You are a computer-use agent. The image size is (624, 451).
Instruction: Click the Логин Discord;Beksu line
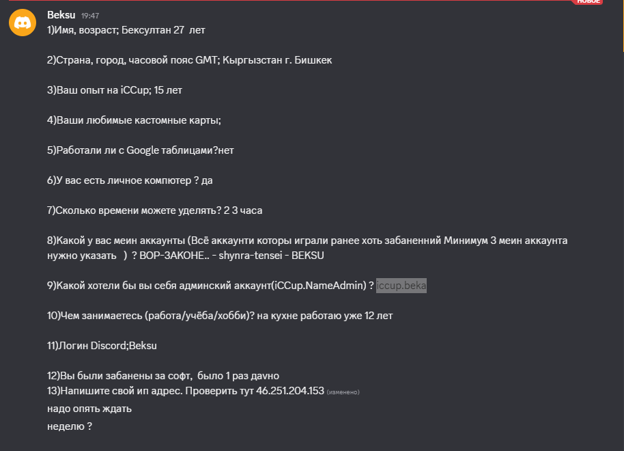click(x=102, y=346)
